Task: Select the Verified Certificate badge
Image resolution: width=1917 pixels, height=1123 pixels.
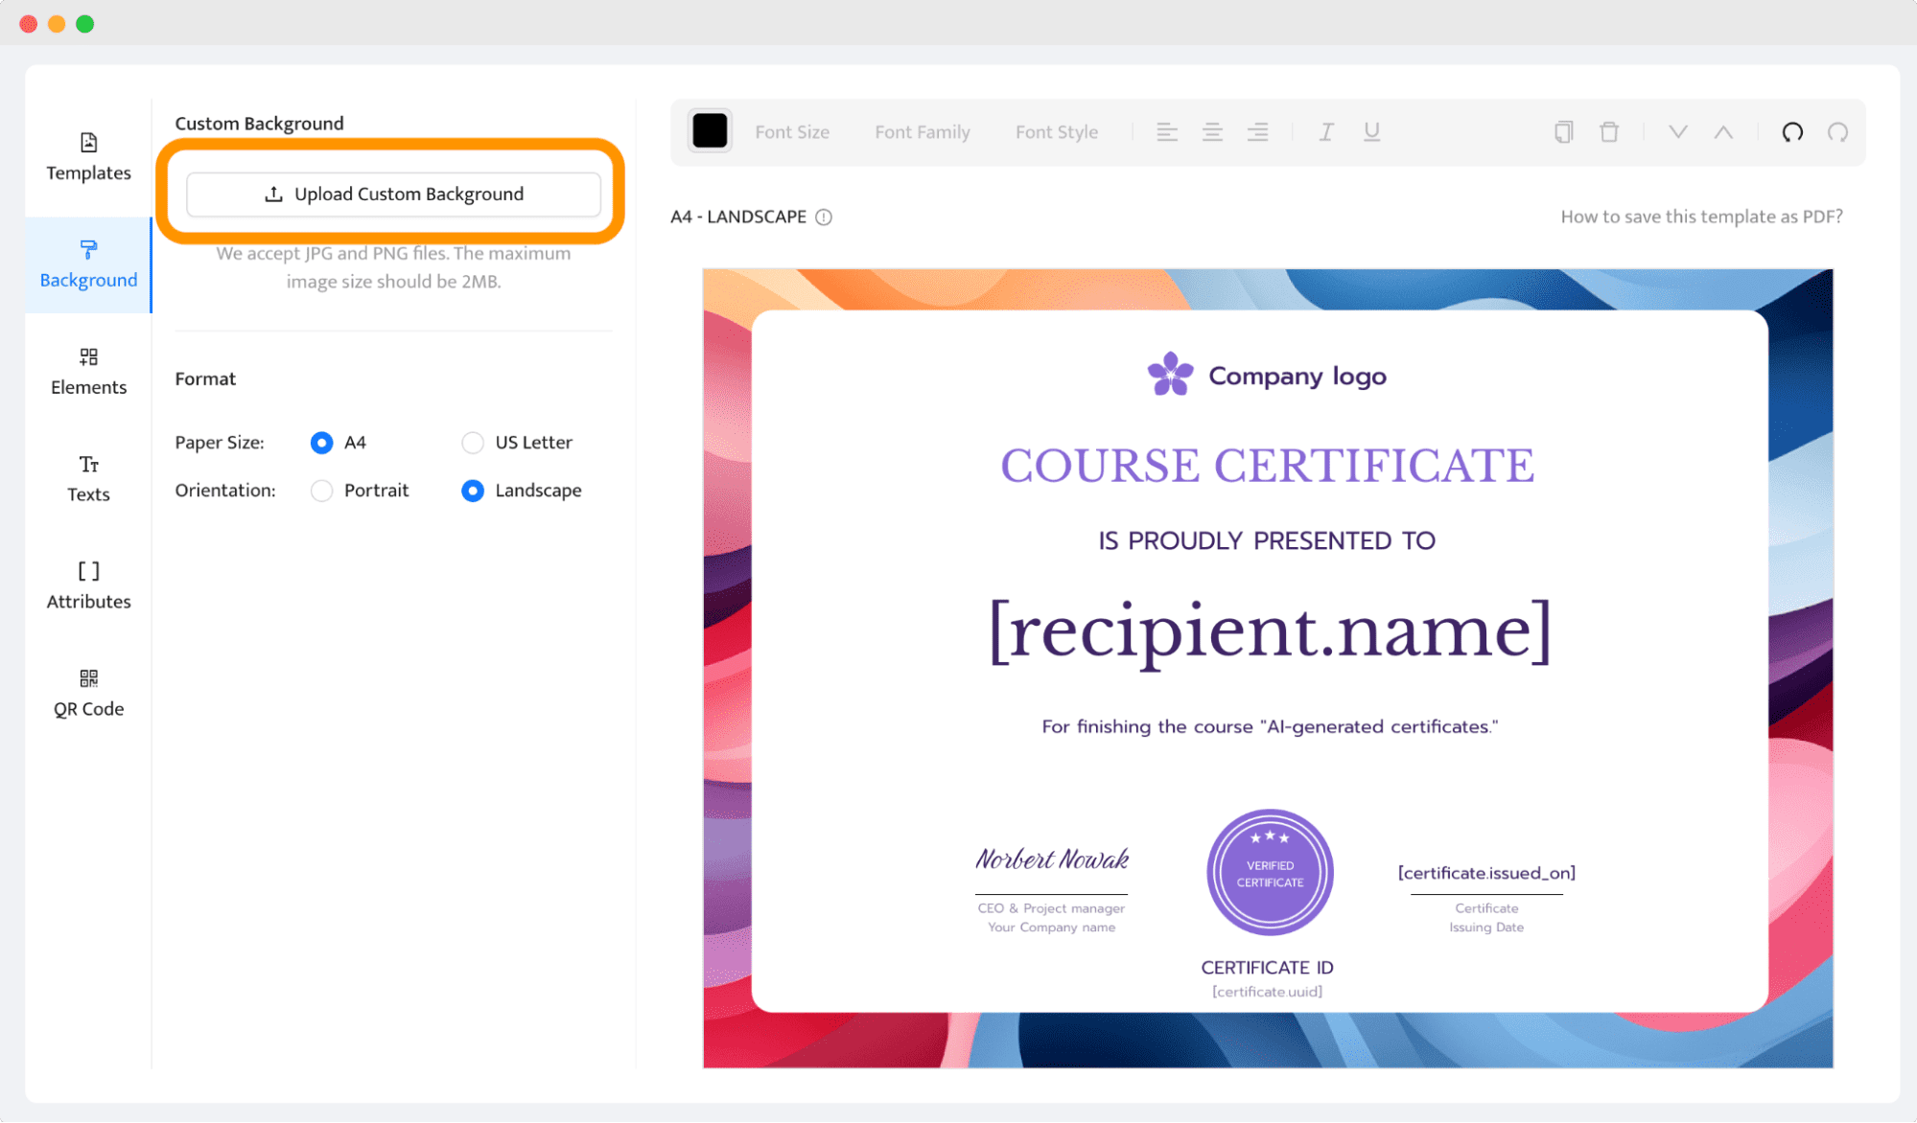Action: point(1270,872)
